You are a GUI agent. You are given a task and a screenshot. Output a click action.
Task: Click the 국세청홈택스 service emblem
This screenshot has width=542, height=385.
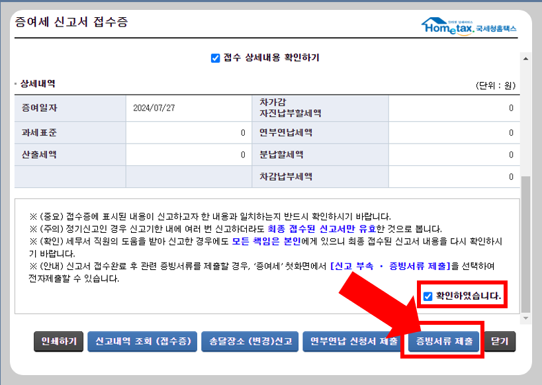496,29
